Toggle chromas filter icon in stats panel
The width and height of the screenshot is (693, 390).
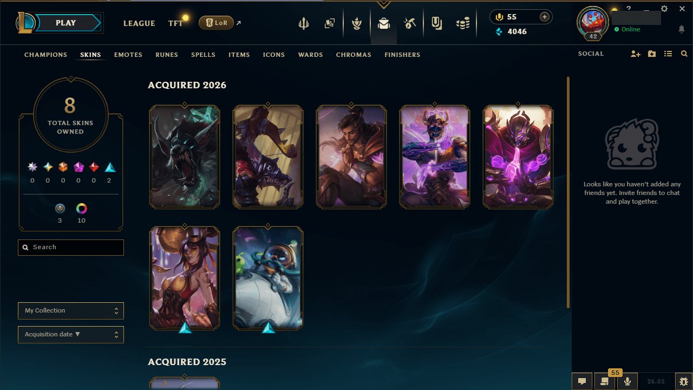(81, 209)
